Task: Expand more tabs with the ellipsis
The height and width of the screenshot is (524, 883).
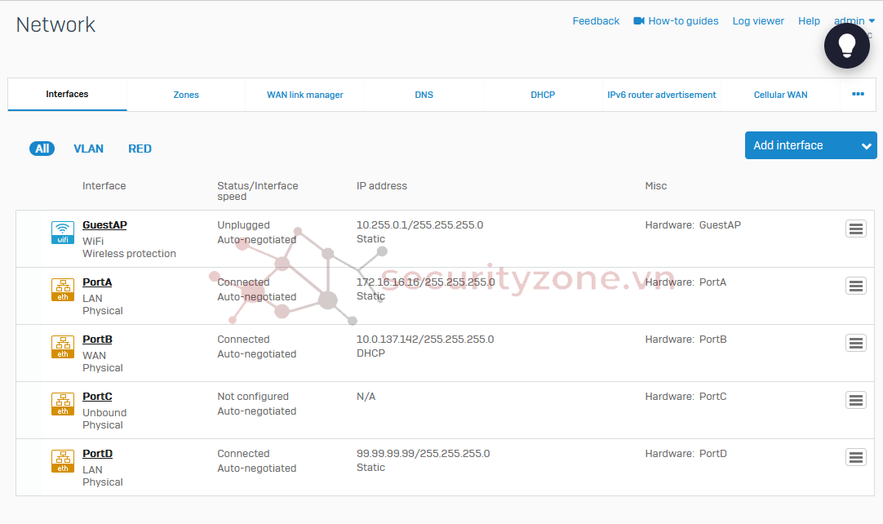Action: 858,95
